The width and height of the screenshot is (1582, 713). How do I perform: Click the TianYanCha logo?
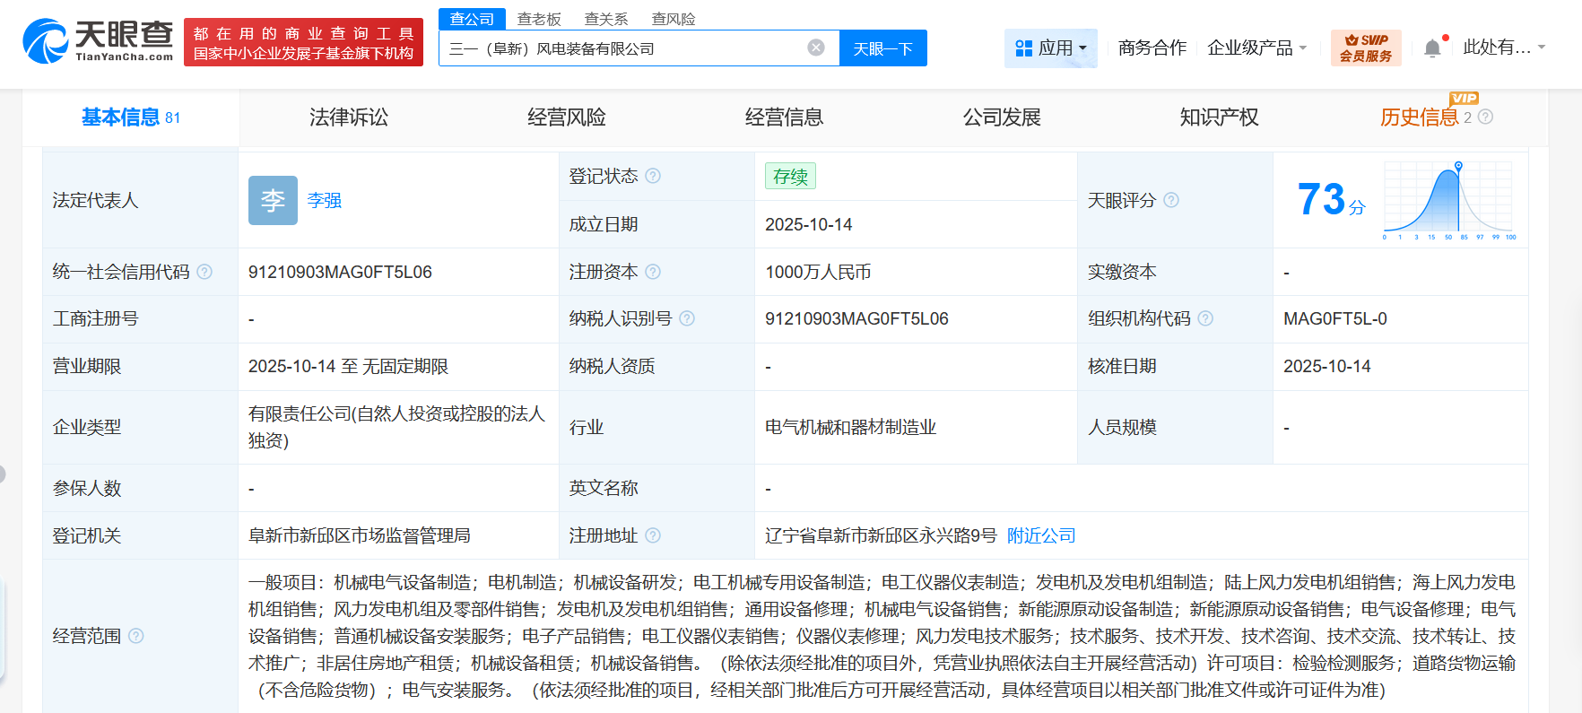tap(98, 42)
